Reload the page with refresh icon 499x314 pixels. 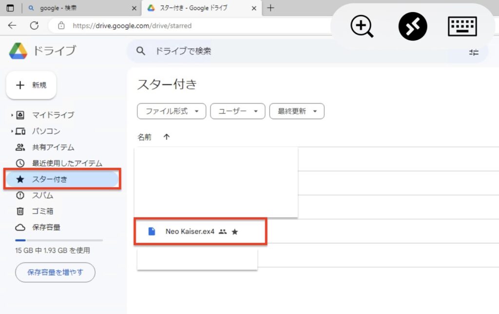(x=35, y=25)
